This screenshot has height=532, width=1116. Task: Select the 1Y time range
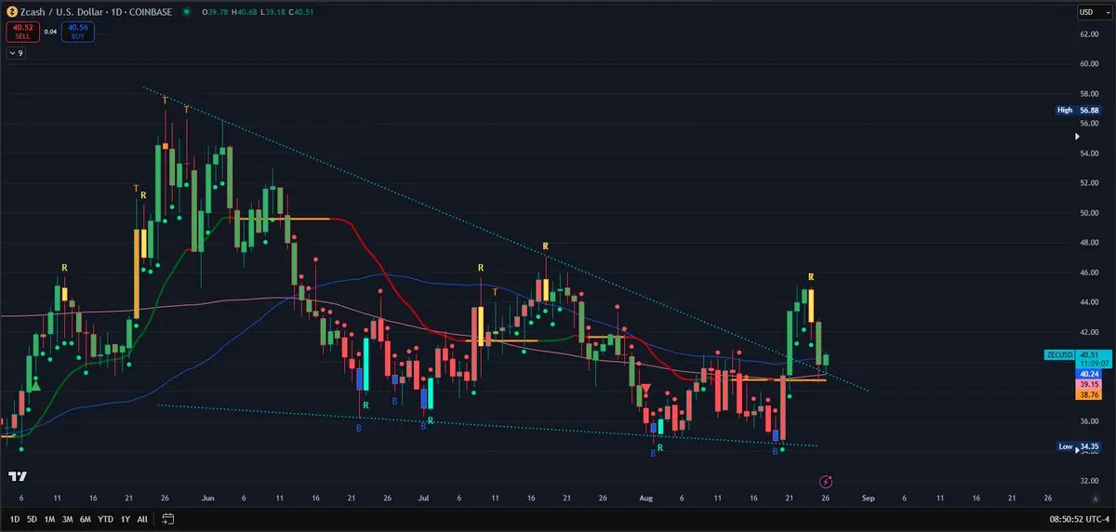125,518
